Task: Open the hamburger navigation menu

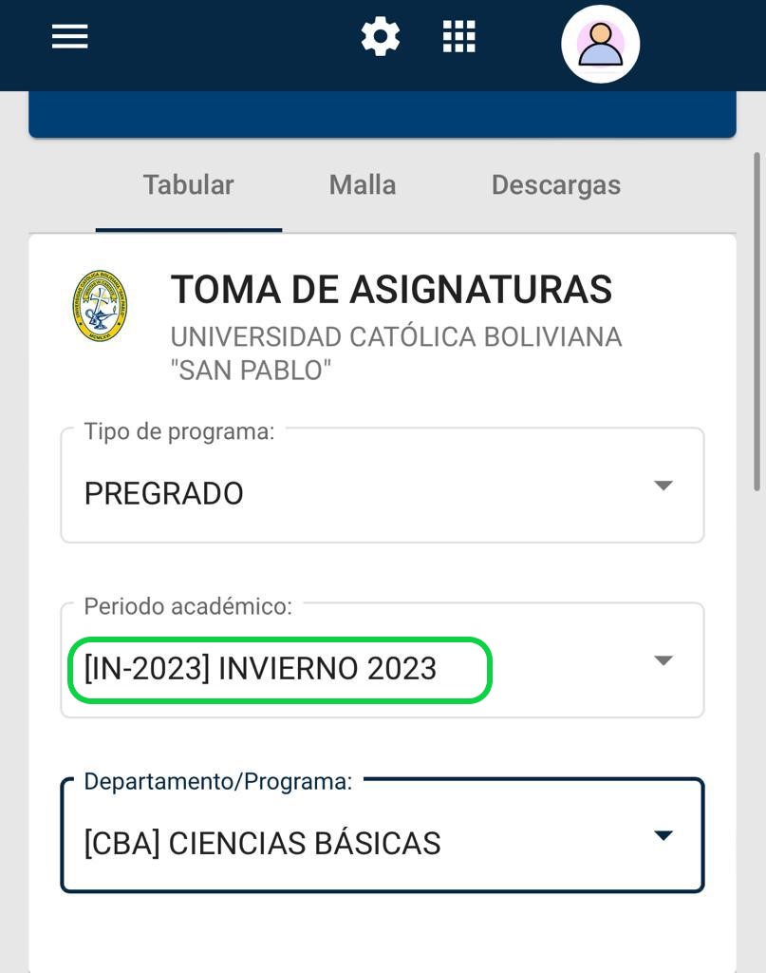Action: coord(69,37)
